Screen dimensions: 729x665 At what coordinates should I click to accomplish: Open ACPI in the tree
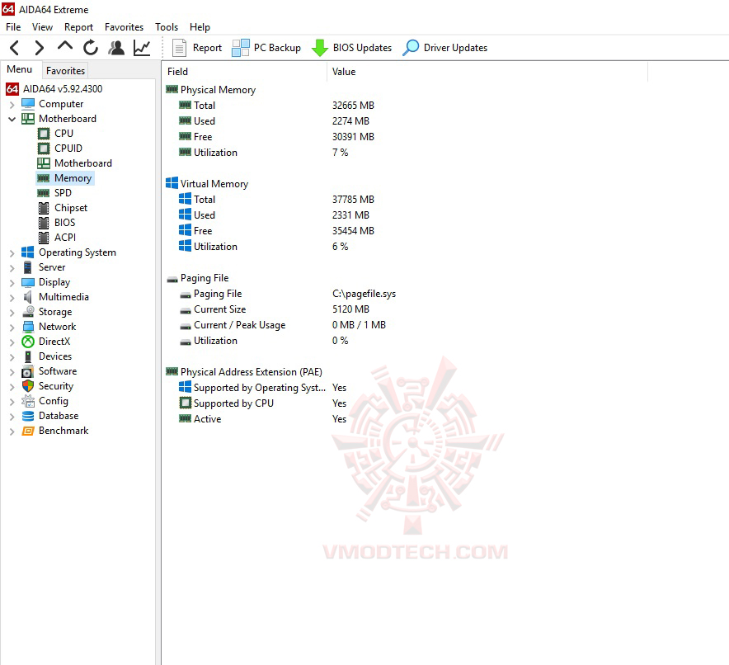pyautogui.click(x=65, y=238)
